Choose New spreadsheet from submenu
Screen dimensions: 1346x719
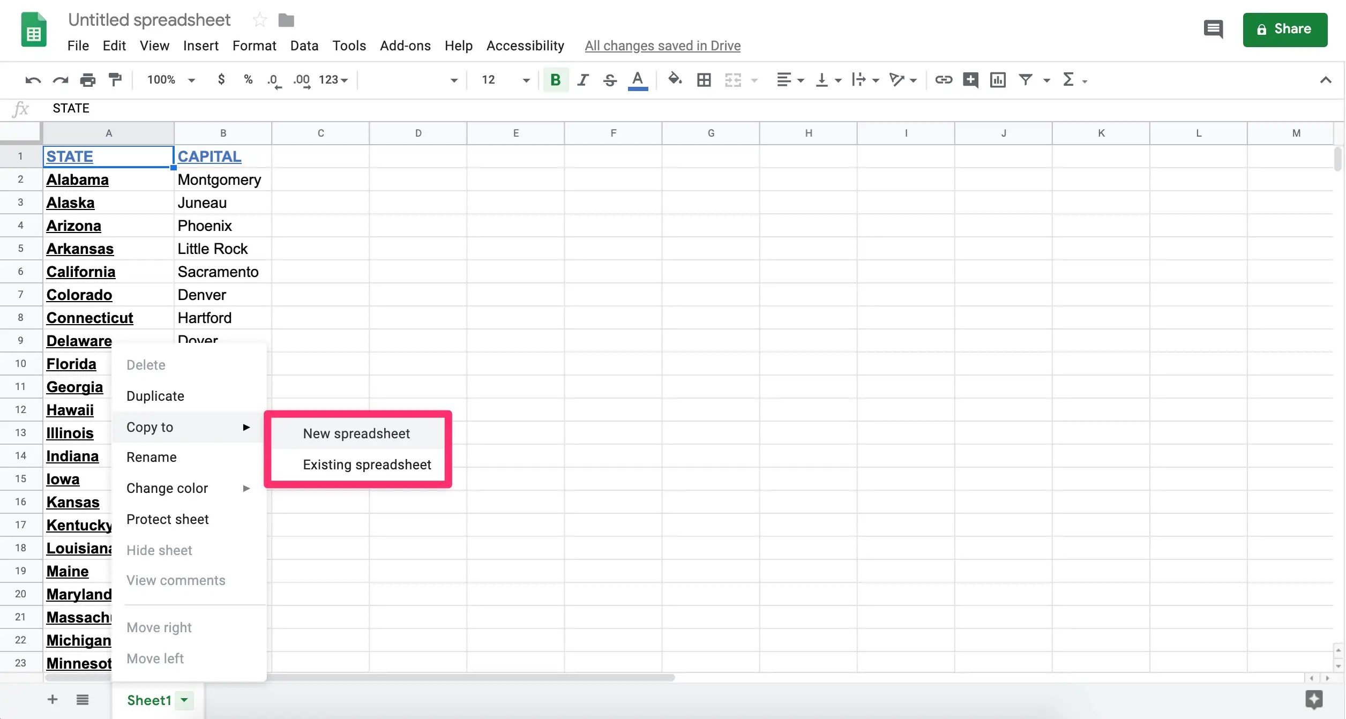click(x=356, y=433)
